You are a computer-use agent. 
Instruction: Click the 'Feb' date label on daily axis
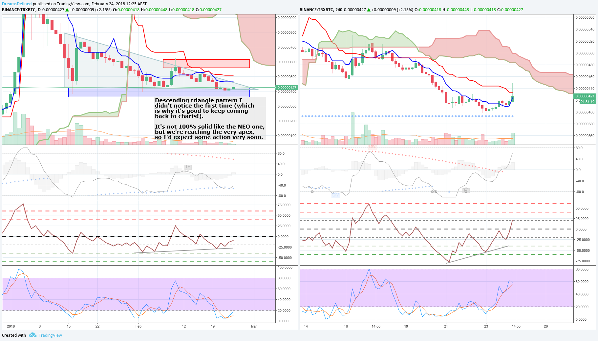139,326
